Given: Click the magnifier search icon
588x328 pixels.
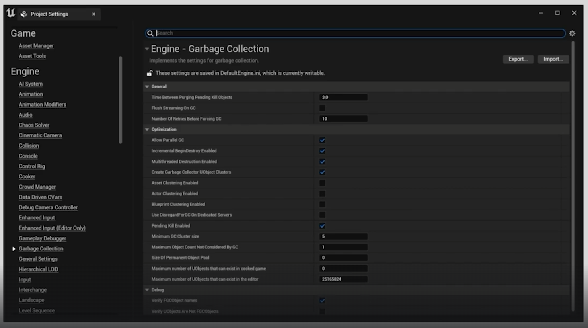Looking at the screenshot, I should 150,33.
